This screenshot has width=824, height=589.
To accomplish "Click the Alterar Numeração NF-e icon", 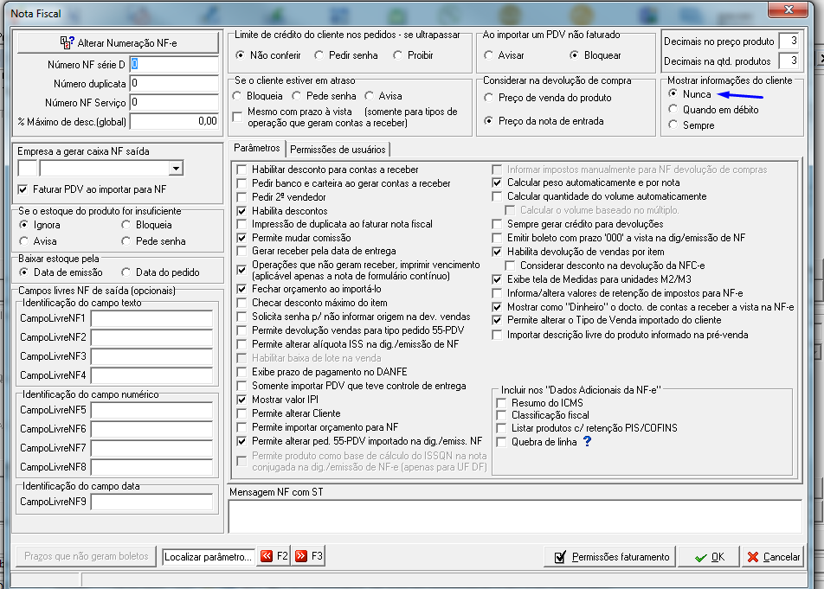I will (x=67, y=42).
